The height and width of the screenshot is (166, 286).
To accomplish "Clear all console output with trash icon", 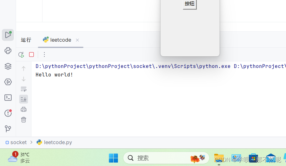I will pyautogui.click(x=24, y=120).
